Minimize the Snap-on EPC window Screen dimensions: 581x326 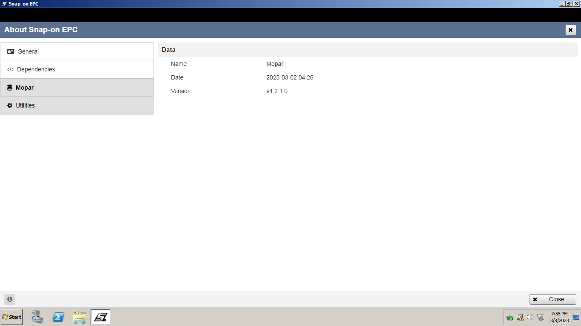[562, 3]
